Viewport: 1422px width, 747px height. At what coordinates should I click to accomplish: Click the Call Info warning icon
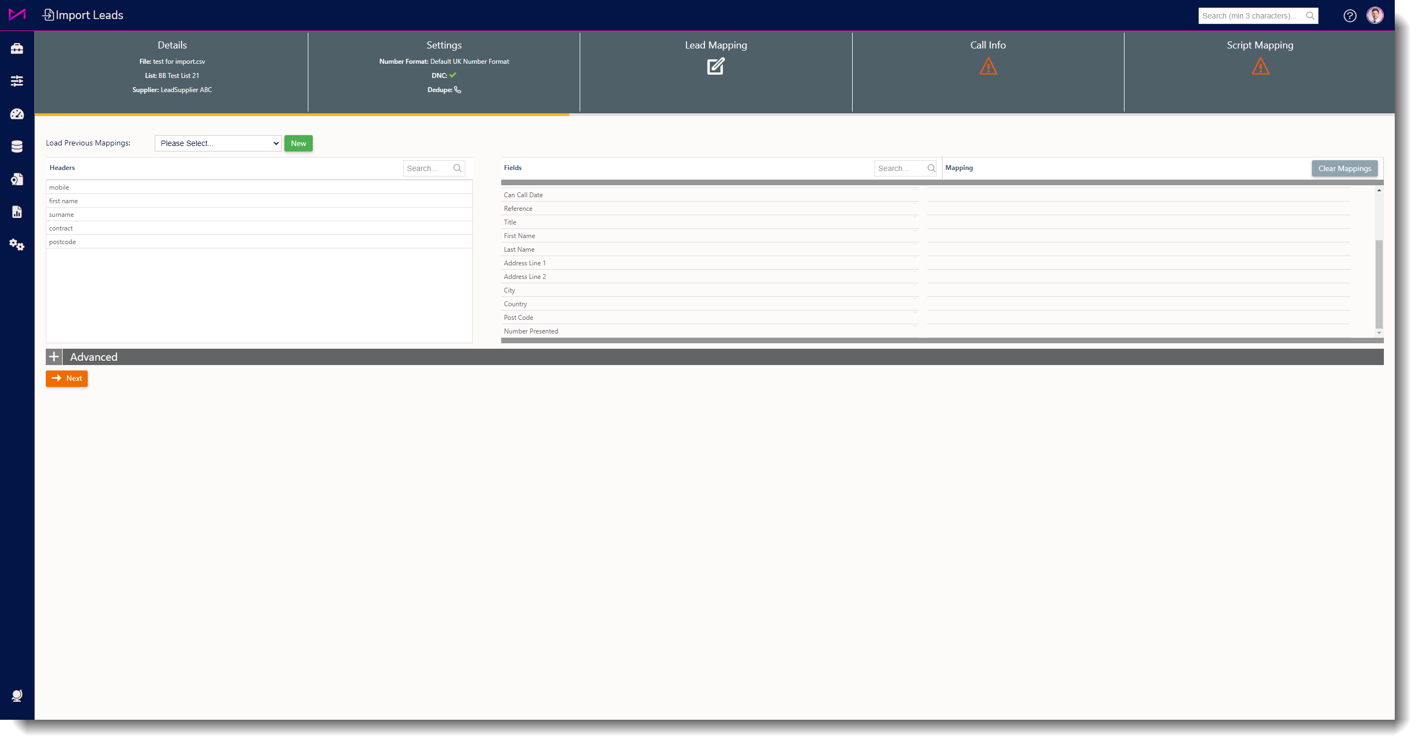tap(988, 67)
